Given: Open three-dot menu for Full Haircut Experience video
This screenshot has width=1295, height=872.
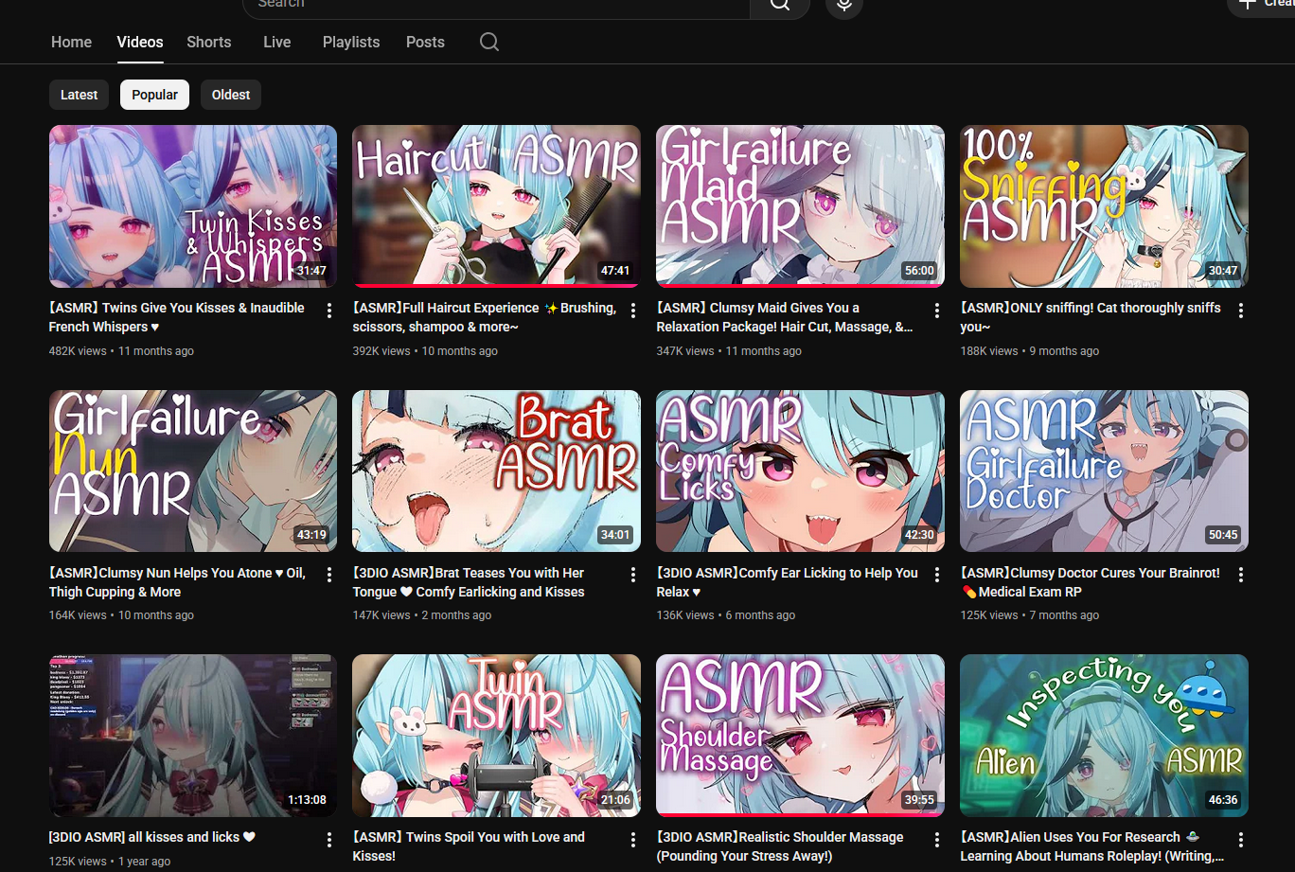Looking at the screenshot, I should tap(633, 311).
